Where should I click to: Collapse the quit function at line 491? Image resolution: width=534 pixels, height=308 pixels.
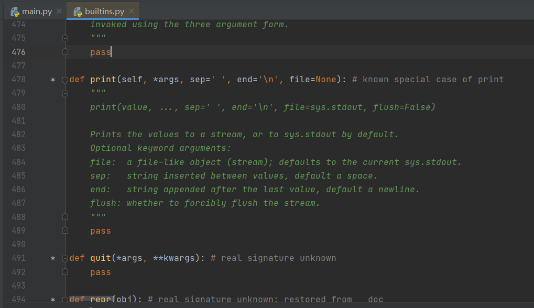click(64, 258)
